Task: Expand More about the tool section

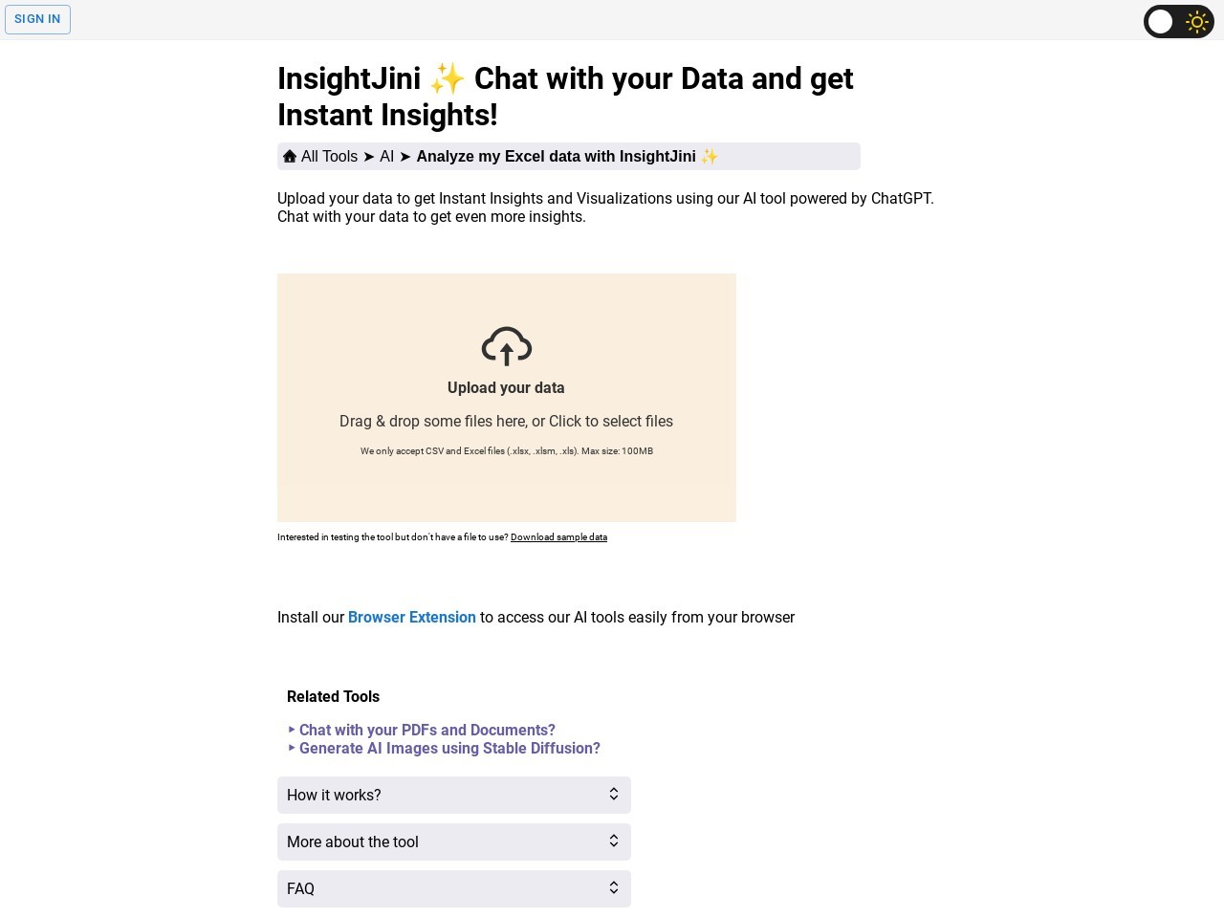Action: 454,841
